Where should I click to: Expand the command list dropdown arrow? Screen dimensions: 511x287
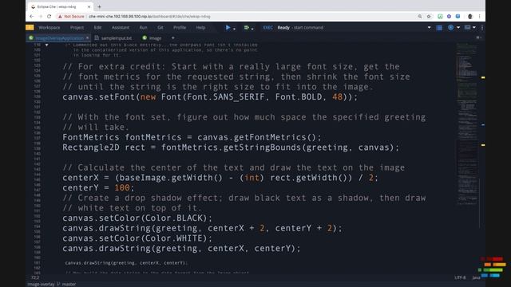click(429, 28)
